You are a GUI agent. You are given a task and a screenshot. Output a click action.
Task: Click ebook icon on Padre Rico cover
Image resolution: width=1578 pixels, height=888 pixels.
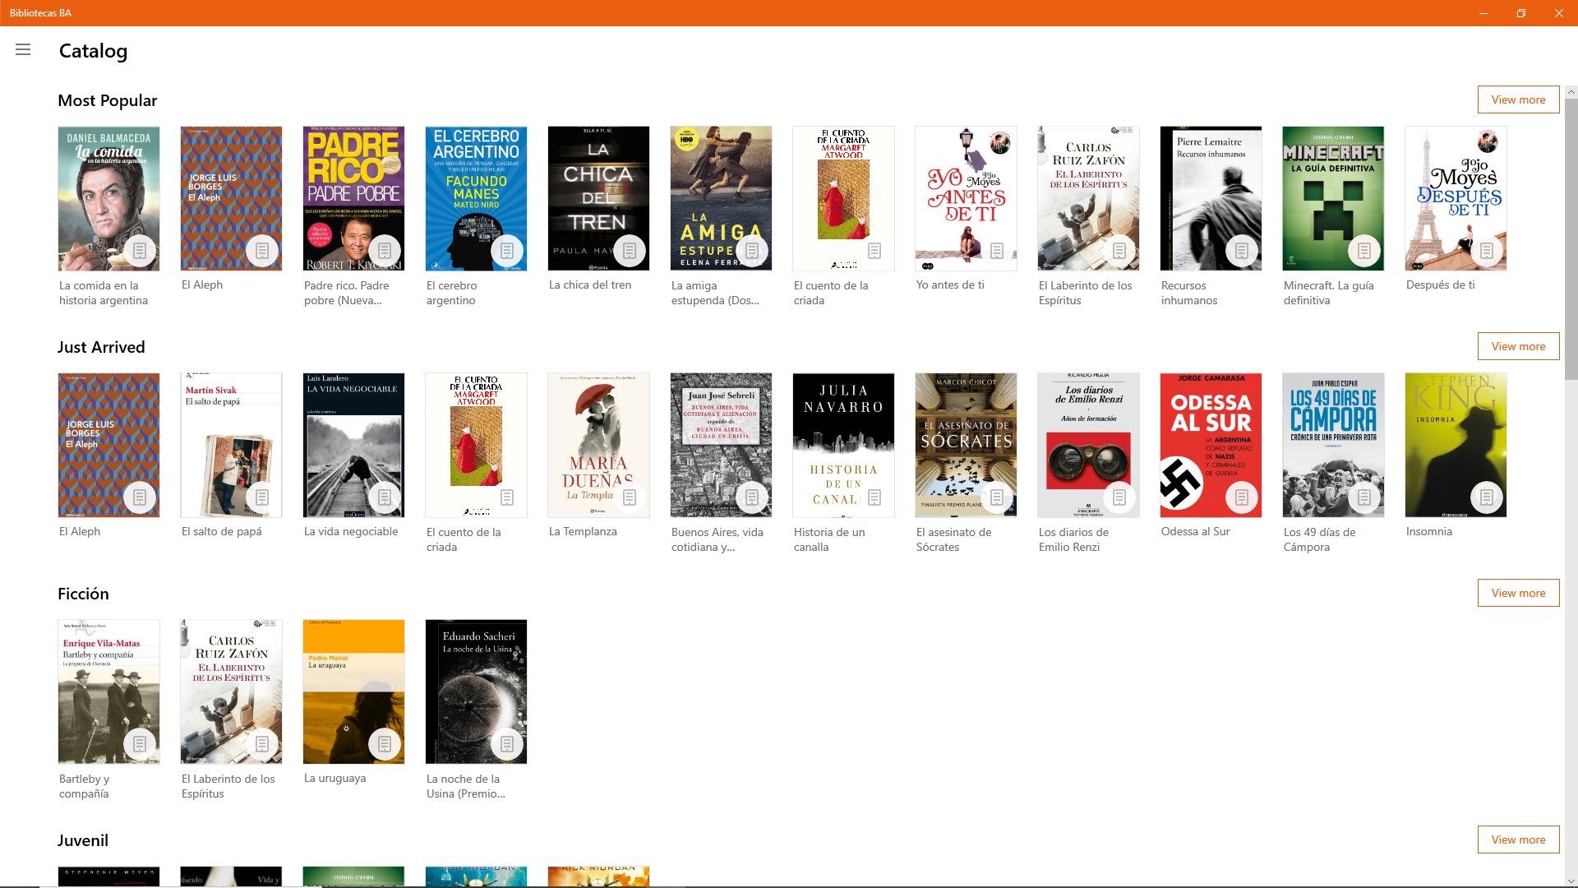(x=385, y=251)
